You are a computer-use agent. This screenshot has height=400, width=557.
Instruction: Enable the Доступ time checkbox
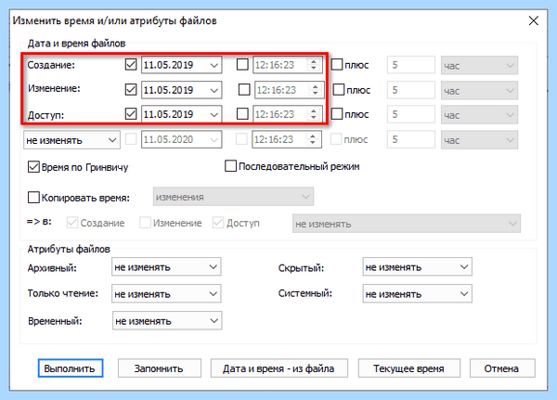[x=242, y=113]
